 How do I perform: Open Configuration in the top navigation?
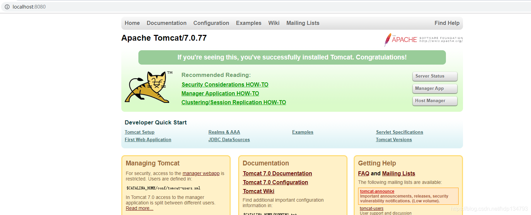pyautogui.click(x=211, y=23)
